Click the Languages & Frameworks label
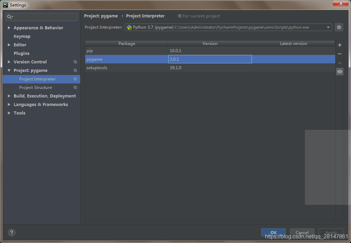 [41, 104]
